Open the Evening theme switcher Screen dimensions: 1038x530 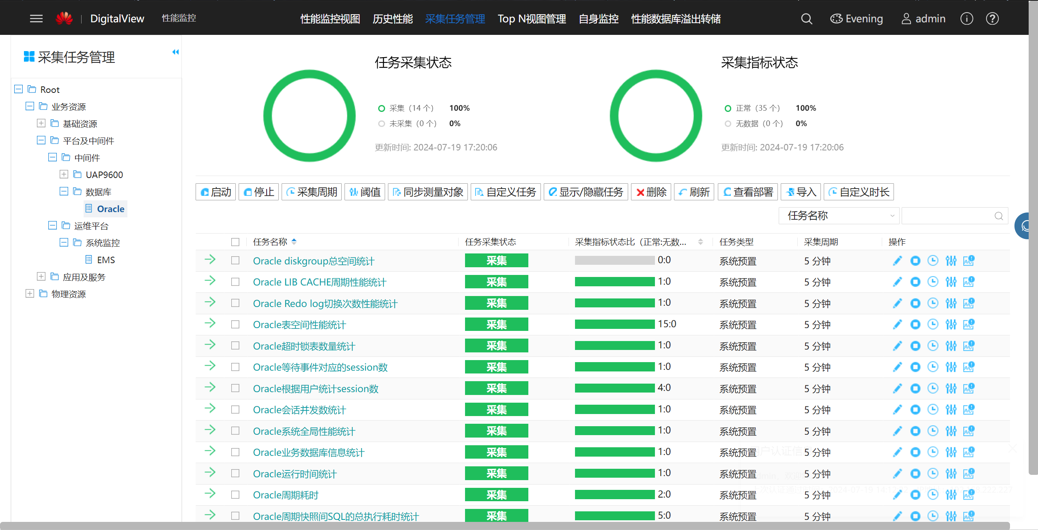[x=857, y=19]
